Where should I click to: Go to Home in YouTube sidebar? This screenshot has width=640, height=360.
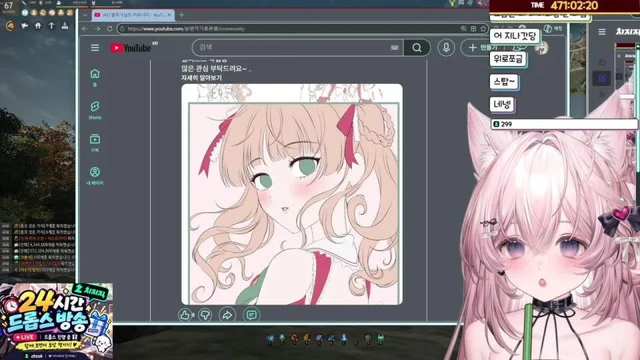point(95,77)
